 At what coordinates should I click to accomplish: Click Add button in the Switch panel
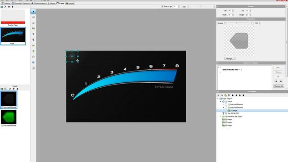click(4, 89)
